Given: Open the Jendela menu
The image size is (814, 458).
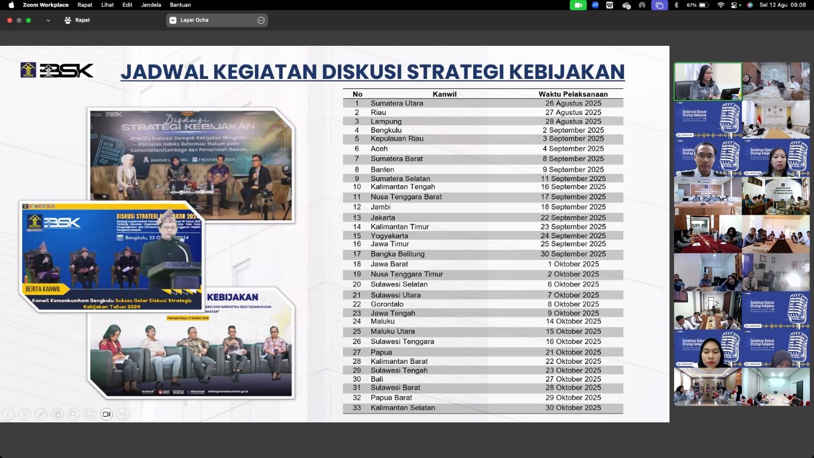Looking at the screenshot, I should (x=151, y=5).
